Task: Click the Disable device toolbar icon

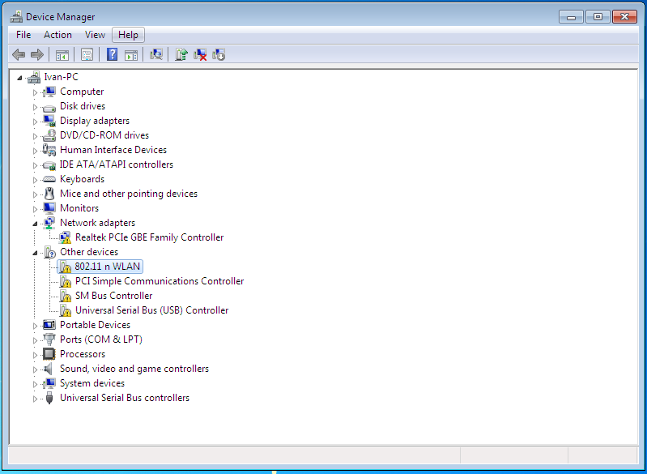Action: [219, 54]
